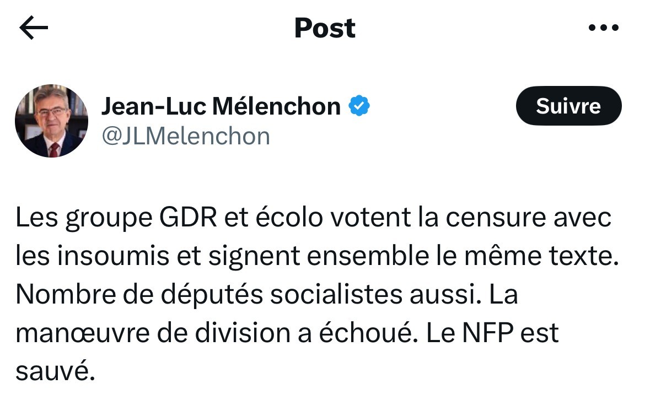The width and height of the screenshot is (650, 411).
Task: Open Jean-Luc Mélenchon's profile picture
Action: point(51,121)
